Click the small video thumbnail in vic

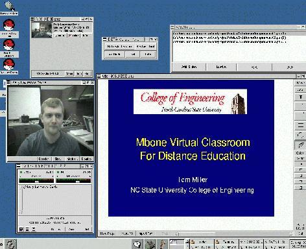pos(42,30)
